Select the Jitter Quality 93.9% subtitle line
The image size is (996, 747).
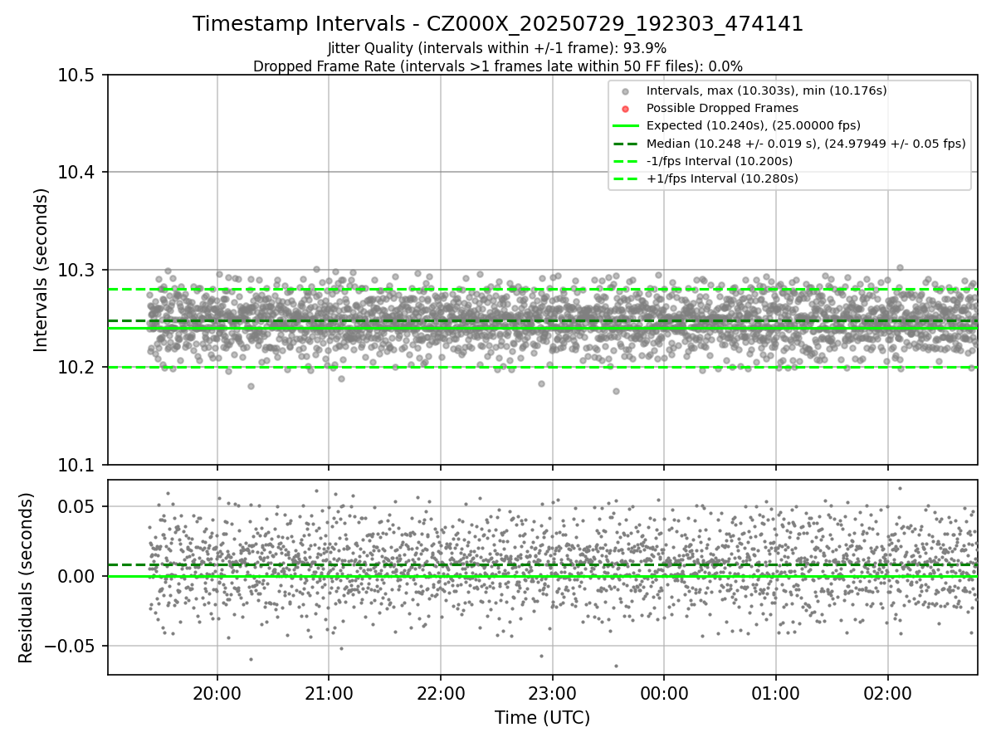(x=497, y=48)
